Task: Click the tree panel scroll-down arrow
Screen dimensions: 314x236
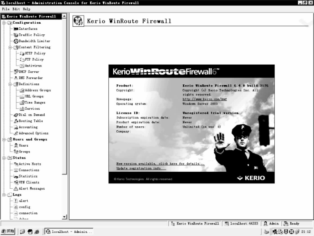Action: click(x=64, y=217)
